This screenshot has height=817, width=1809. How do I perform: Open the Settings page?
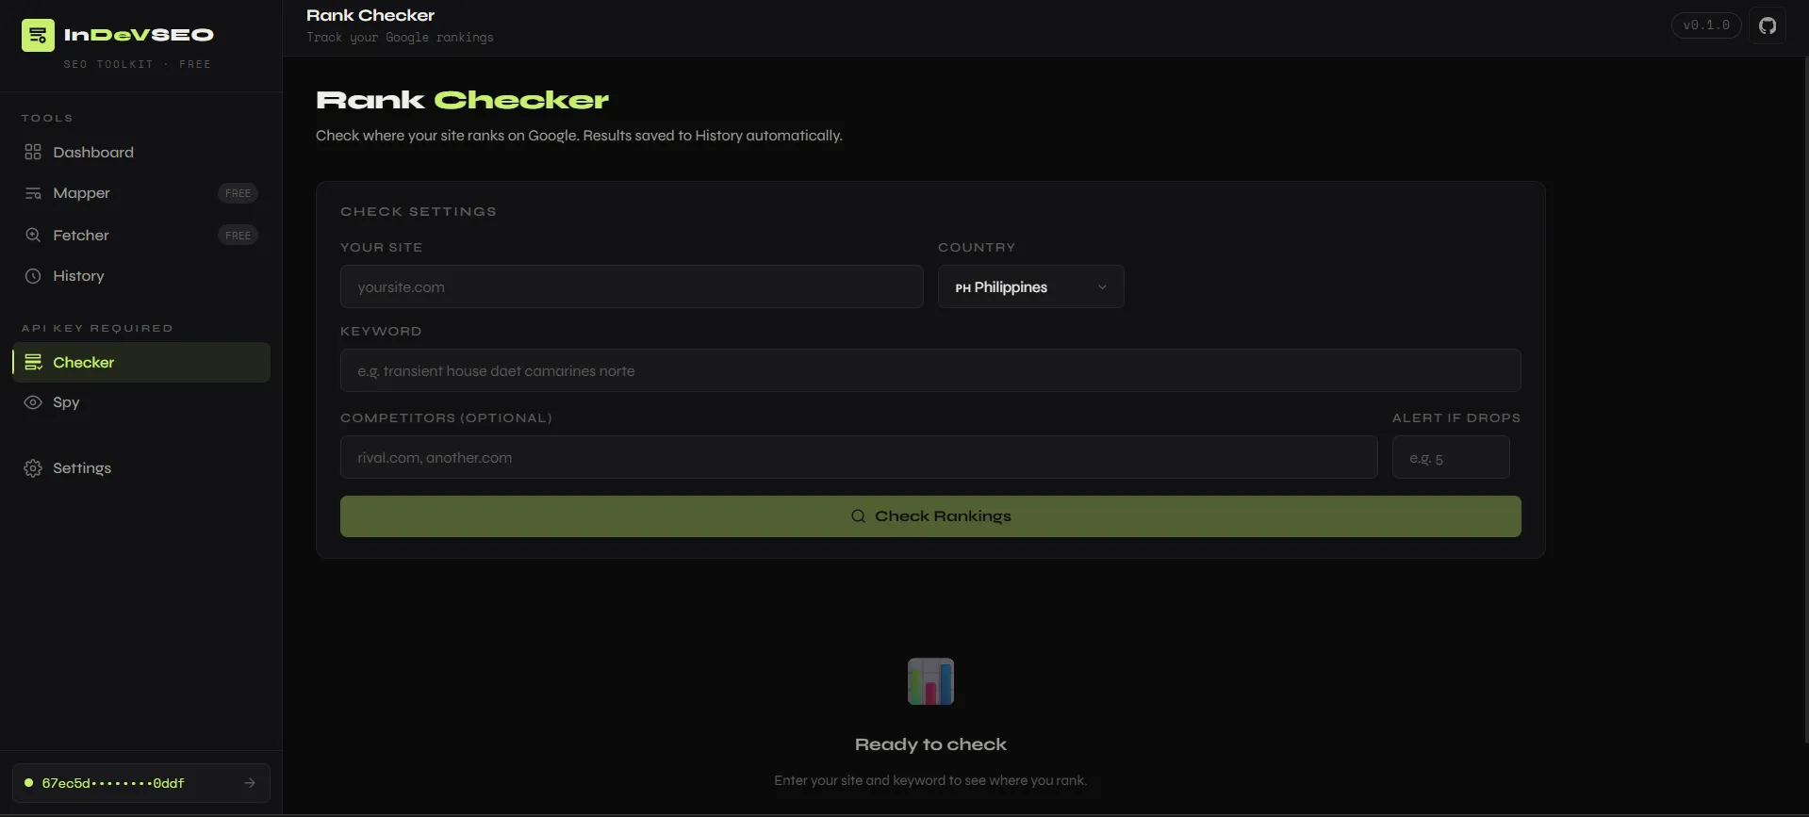point(141,468)
